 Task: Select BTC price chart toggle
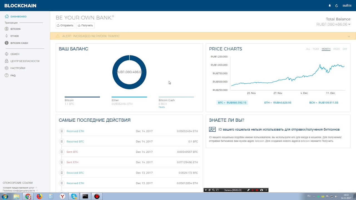click(232, 102)
